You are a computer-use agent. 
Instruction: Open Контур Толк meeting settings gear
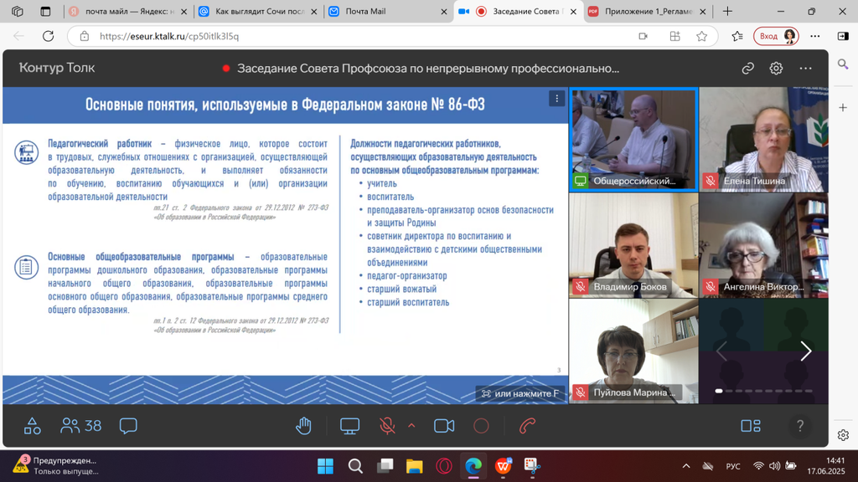pyautogui.click(x=776, y=69)
